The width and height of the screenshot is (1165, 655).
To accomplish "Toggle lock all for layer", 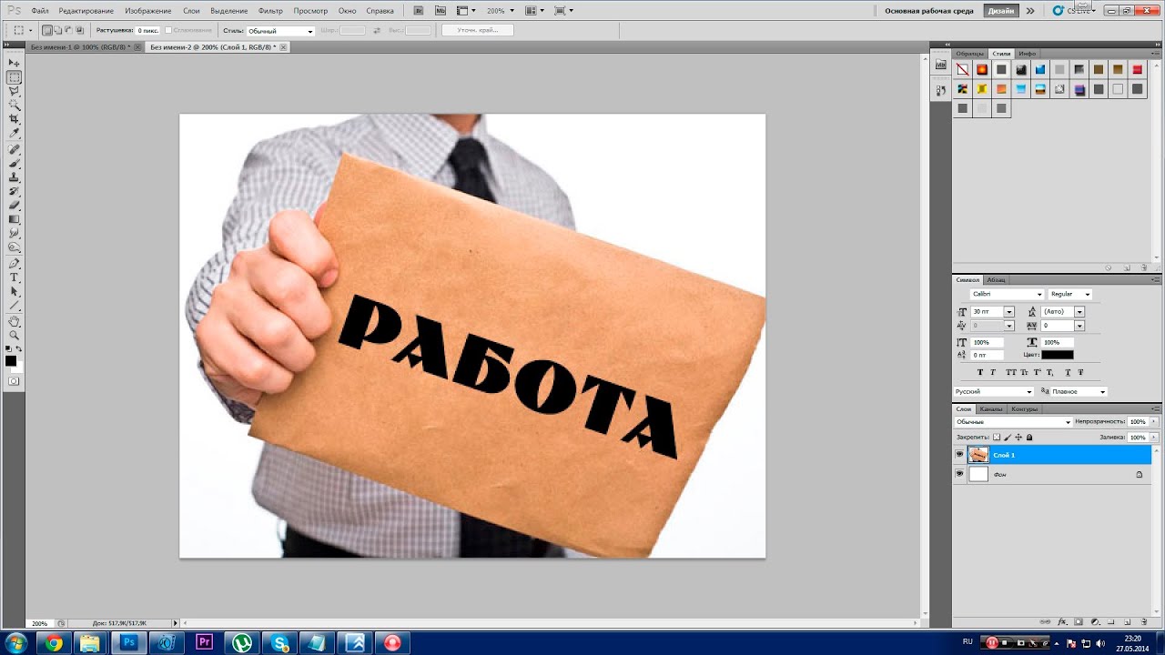I will 1029,437.
